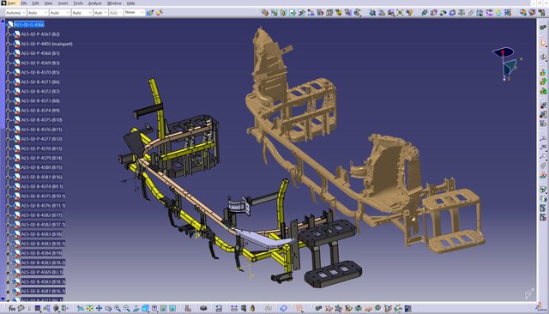Expand the 4373 (B8) tree node
The image size is (549, 314).
point(9,101)
